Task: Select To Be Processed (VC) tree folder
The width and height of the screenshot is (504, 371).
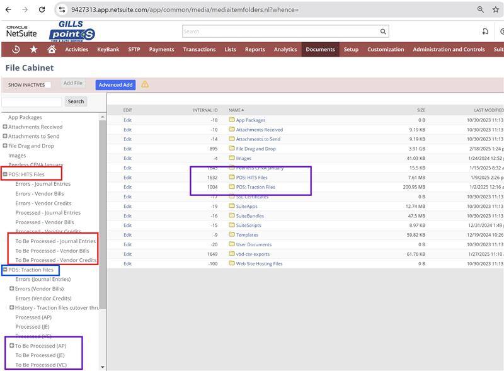Action: 41,365
